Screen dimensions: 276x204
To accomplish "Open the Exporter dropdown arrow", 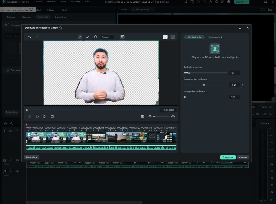I will click(247, 2).
